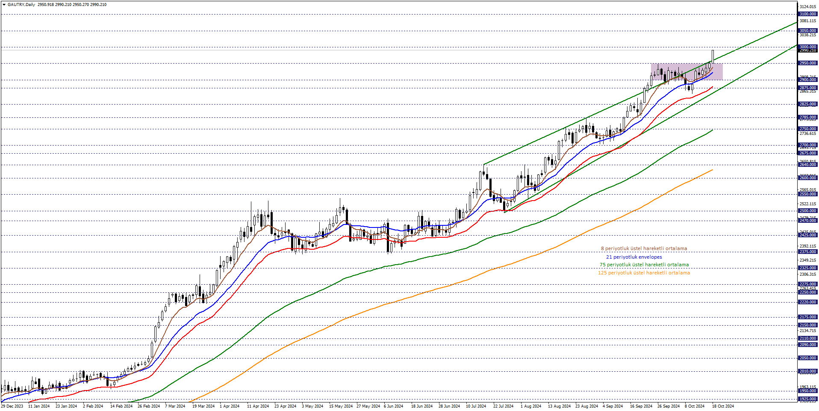Click the 13 Aug 2024 date label
The width and height of the screenshot is (819, 411).
(x=559, y=406)
